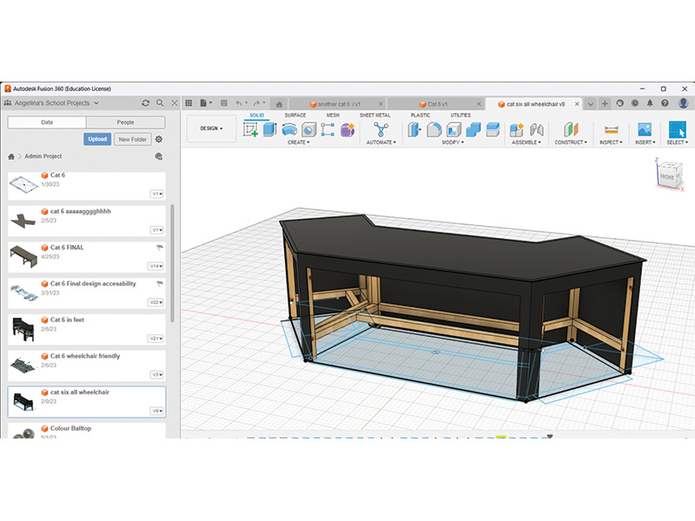Click the Insert image icon
The height and width of the screenshot is (521, 695).
pos(645,129)
